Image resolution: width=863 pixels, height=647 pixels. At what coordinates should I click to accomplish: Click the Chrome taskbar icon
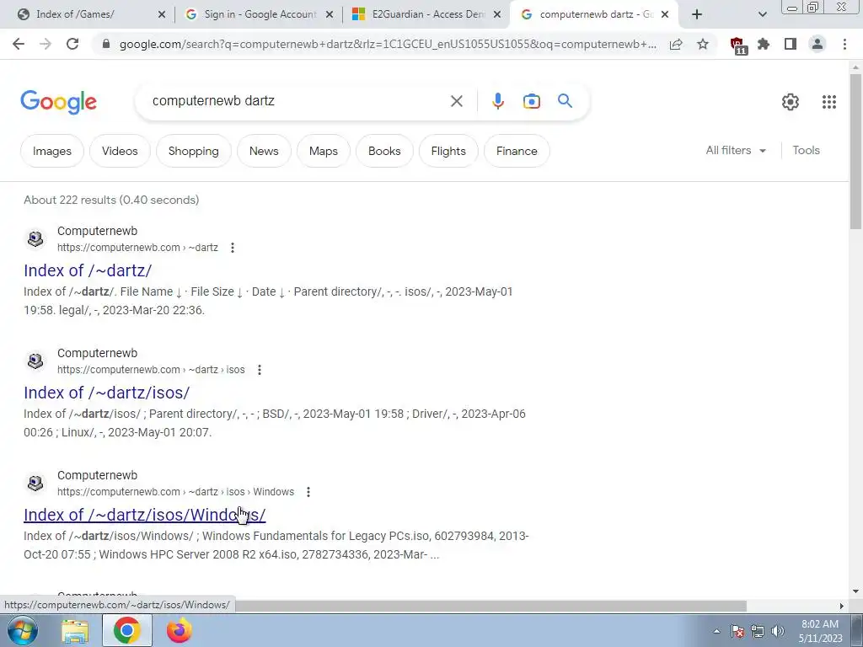[127, 630]
